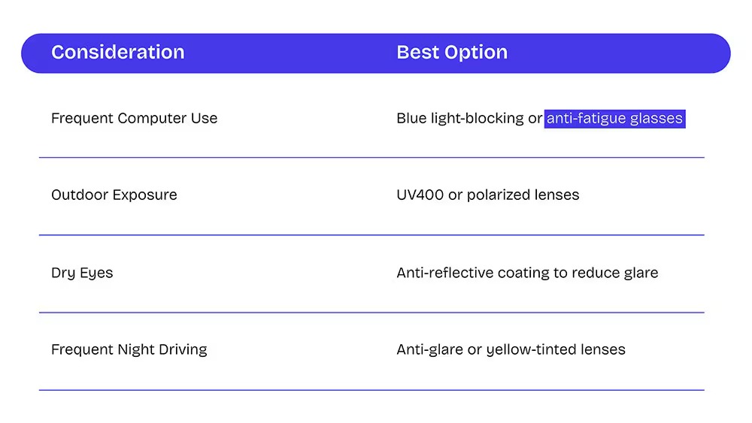Screen dimensions: 752x423
Task: Click the divider line below Outdoor Exposure row
Action: (x=371, y=234)
